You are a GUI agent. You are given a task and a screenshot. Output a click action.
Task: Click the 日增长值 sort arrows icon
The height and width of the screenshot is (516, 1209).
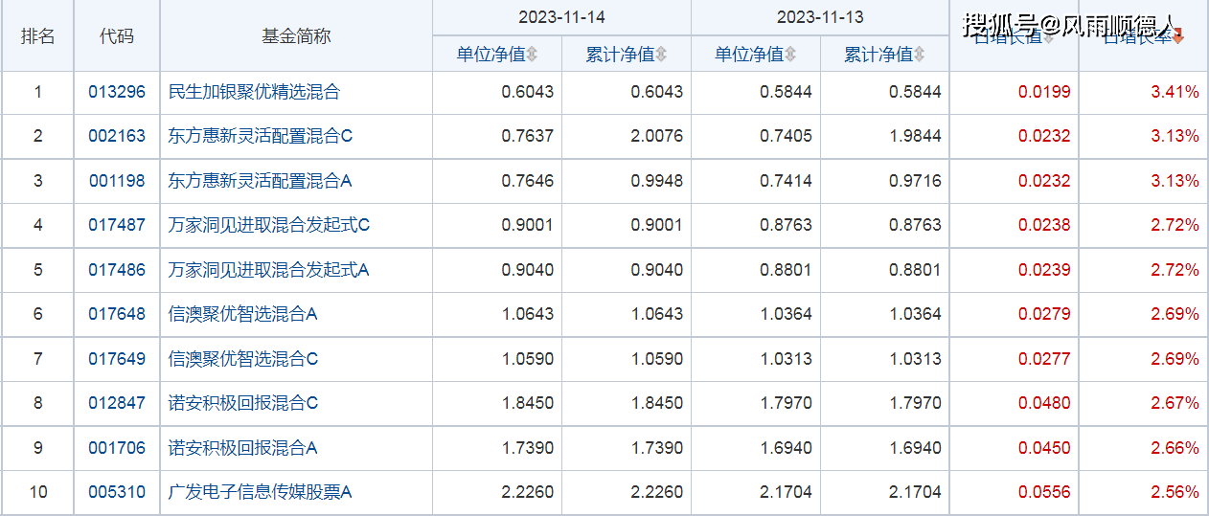pos(1048,37)
